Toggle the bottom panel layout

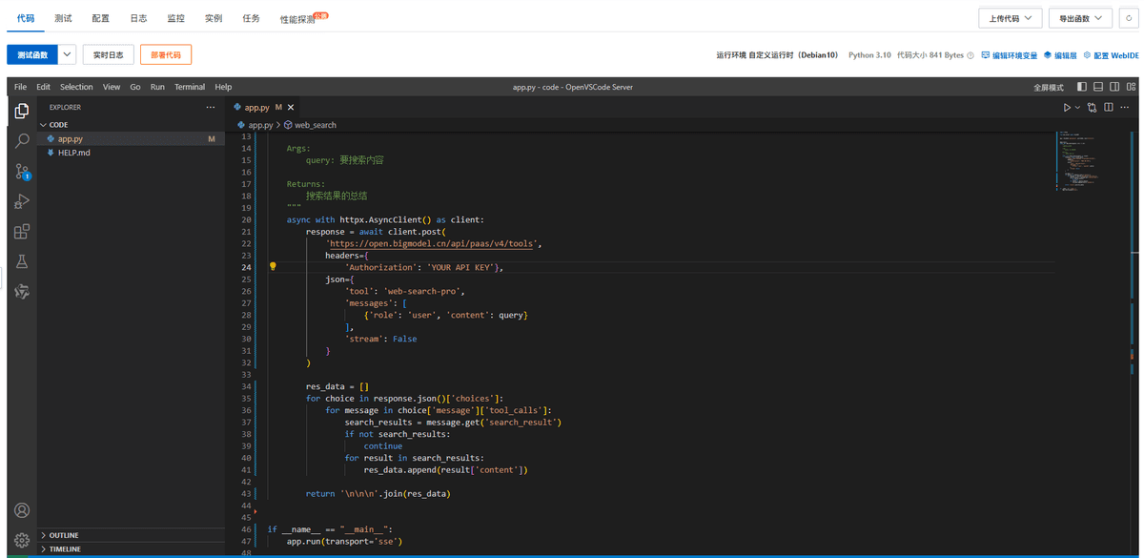coord(1098,87)
